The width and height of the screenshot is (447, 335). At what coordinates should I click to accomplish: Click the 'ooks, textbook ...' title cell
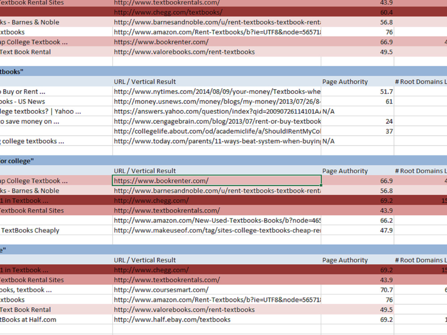click(56, 290)
